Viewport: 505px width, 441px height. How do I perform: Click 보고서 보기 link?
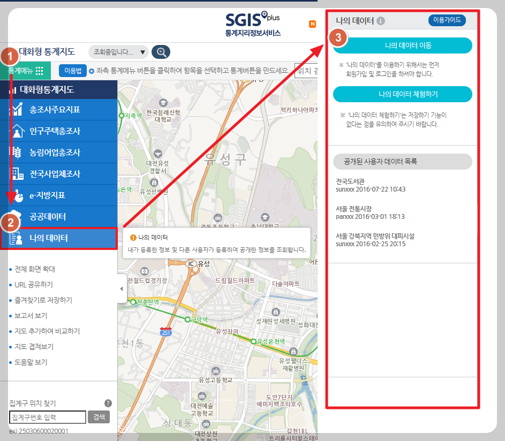(x=31, y=315)
